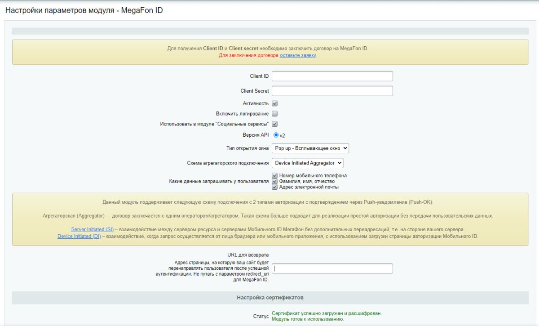Focus the URL для возврата input field
Viewport: 539px width, 326px height.
332,268
